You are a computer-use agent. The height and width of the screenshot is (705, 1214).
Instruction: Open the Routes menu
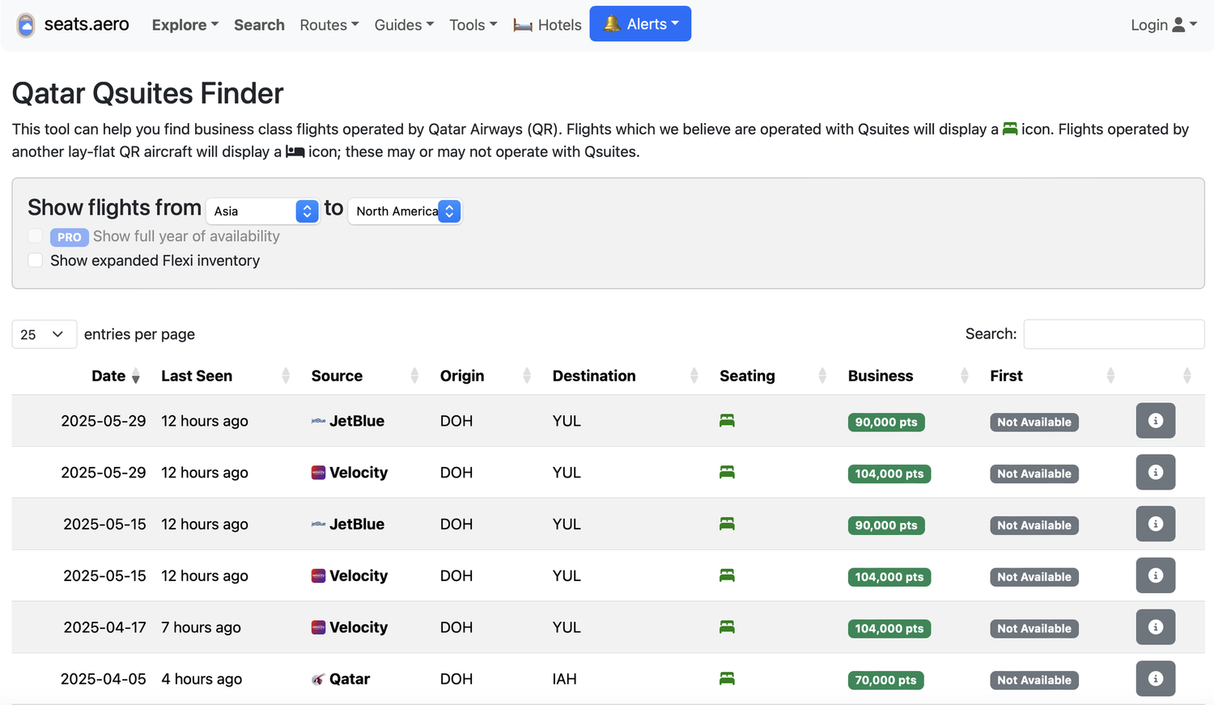tap(329, 25)
